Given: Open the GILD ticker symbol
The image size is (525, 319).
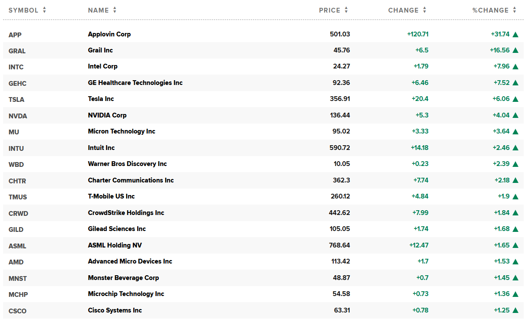Looking at the screenshot, I should (x=16, y=230).
